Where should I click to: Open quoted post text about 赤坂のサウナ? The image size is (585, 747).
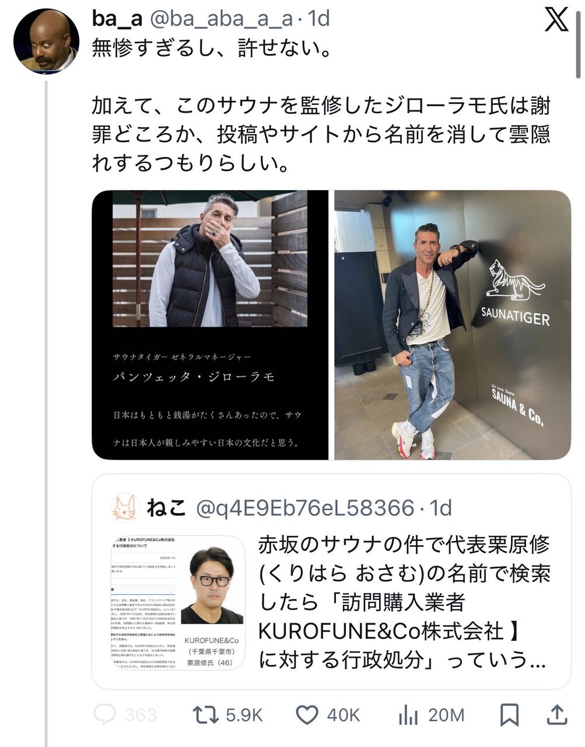[404, 602]
